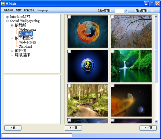Collapse the Social Wallpapering tree node

coord(8,21)
